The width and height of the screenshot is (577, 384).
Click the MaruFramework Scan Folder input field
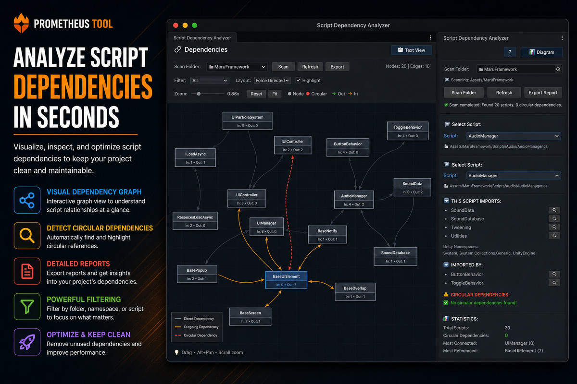(519, 69)
